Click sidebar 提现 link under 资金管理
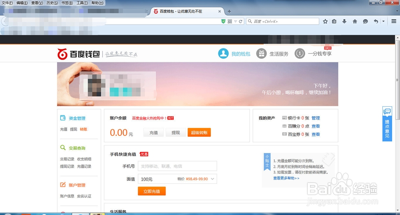Viewport: 400px width, 215px height. coord(74,129)
